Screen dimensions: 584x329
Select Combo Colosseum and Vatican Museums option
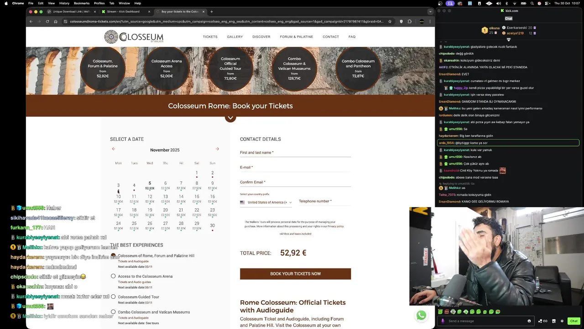113,312
